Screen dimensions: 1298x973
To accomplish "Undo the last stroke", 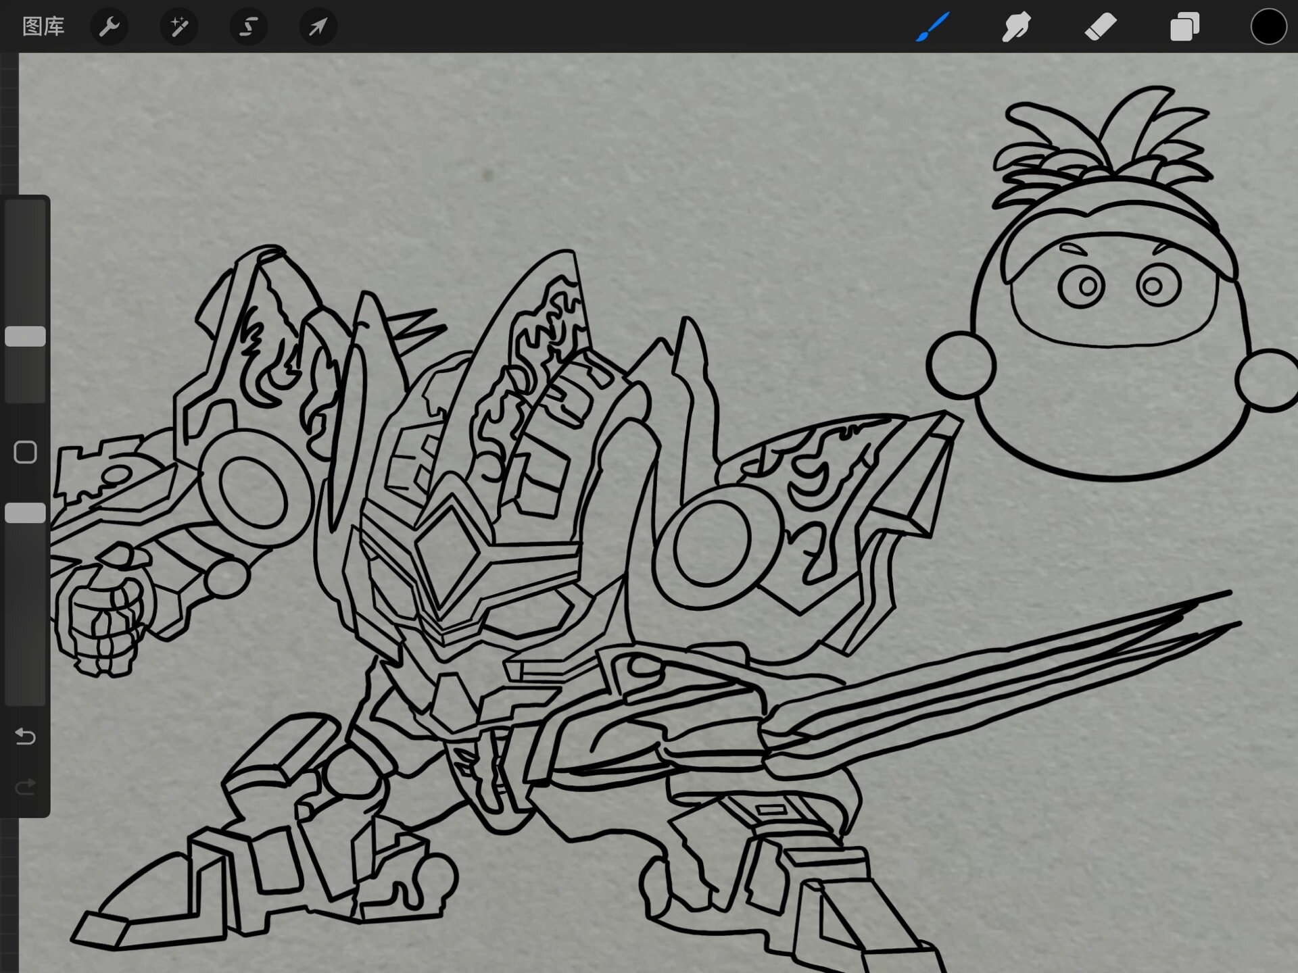I will click(x=26, y=736).
